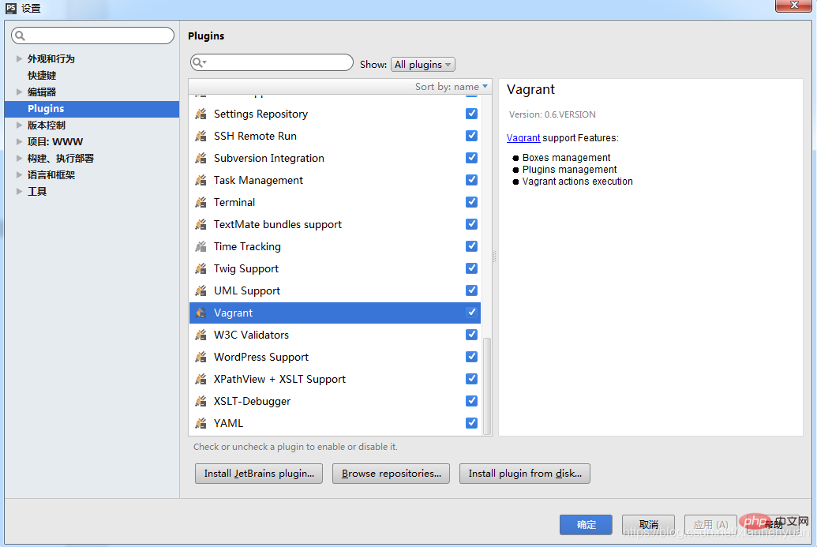Uncheck the XSLT-Debugger checkbox
The height and width of the screenshot is (547, 817).
(x=471, y=401)
